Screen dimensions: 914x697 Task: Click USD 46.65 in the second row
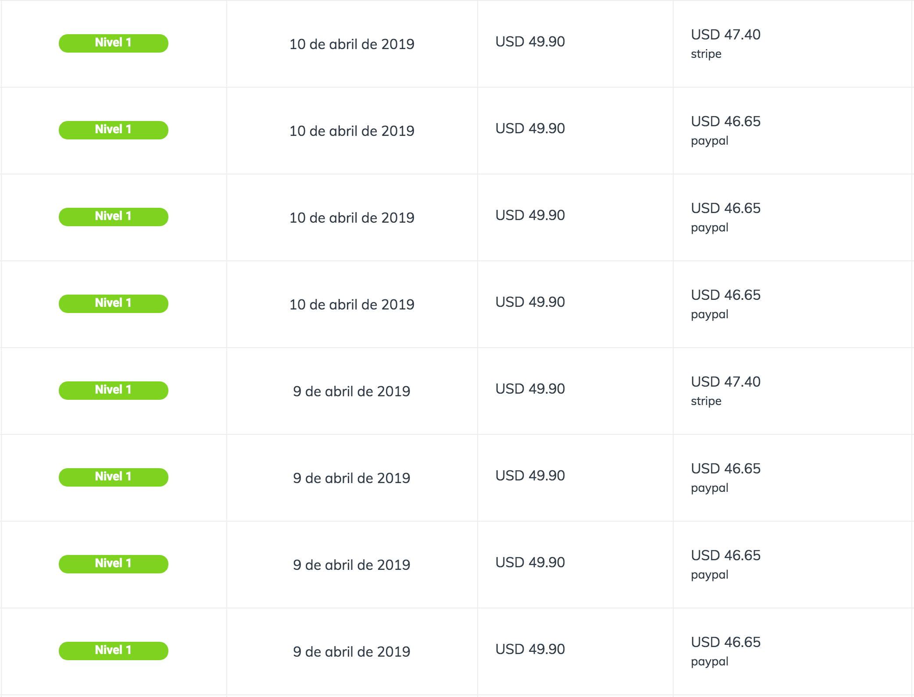point(725,121)
